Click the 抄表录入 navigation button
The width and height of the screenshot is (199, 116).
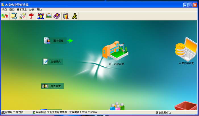pyautogui.click(x=53, y=62)
